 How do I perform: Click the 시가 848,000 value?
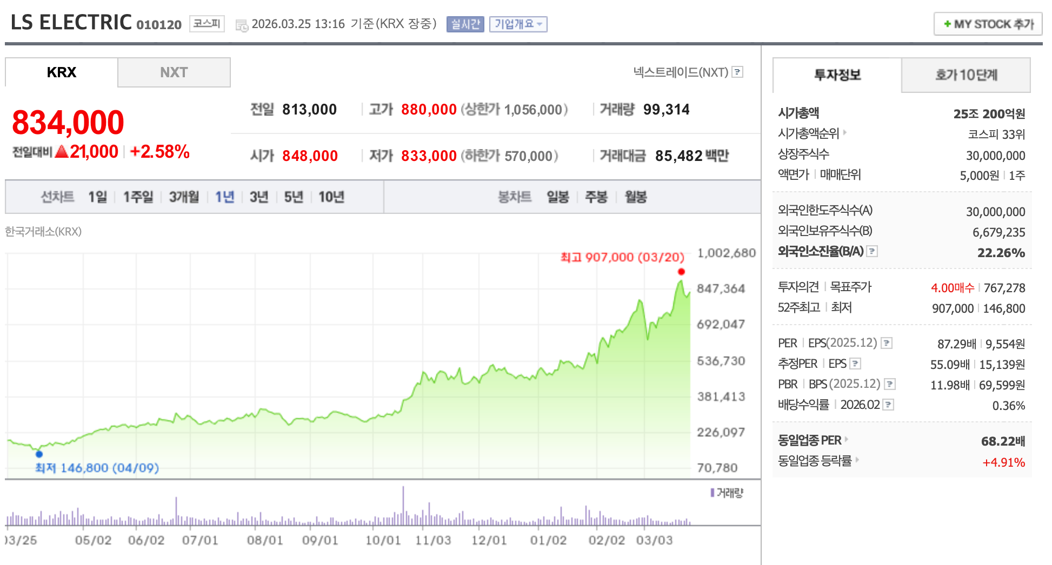point(310,156)
